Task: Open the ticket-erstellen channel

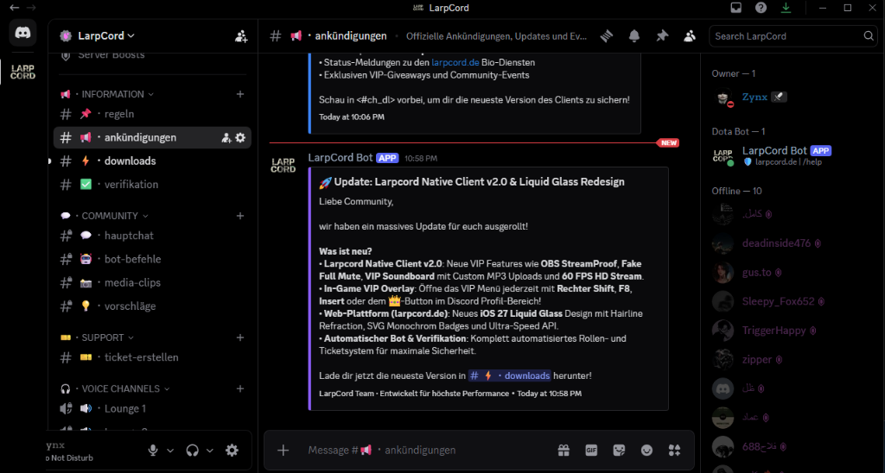Action: [x=152, y=357]
